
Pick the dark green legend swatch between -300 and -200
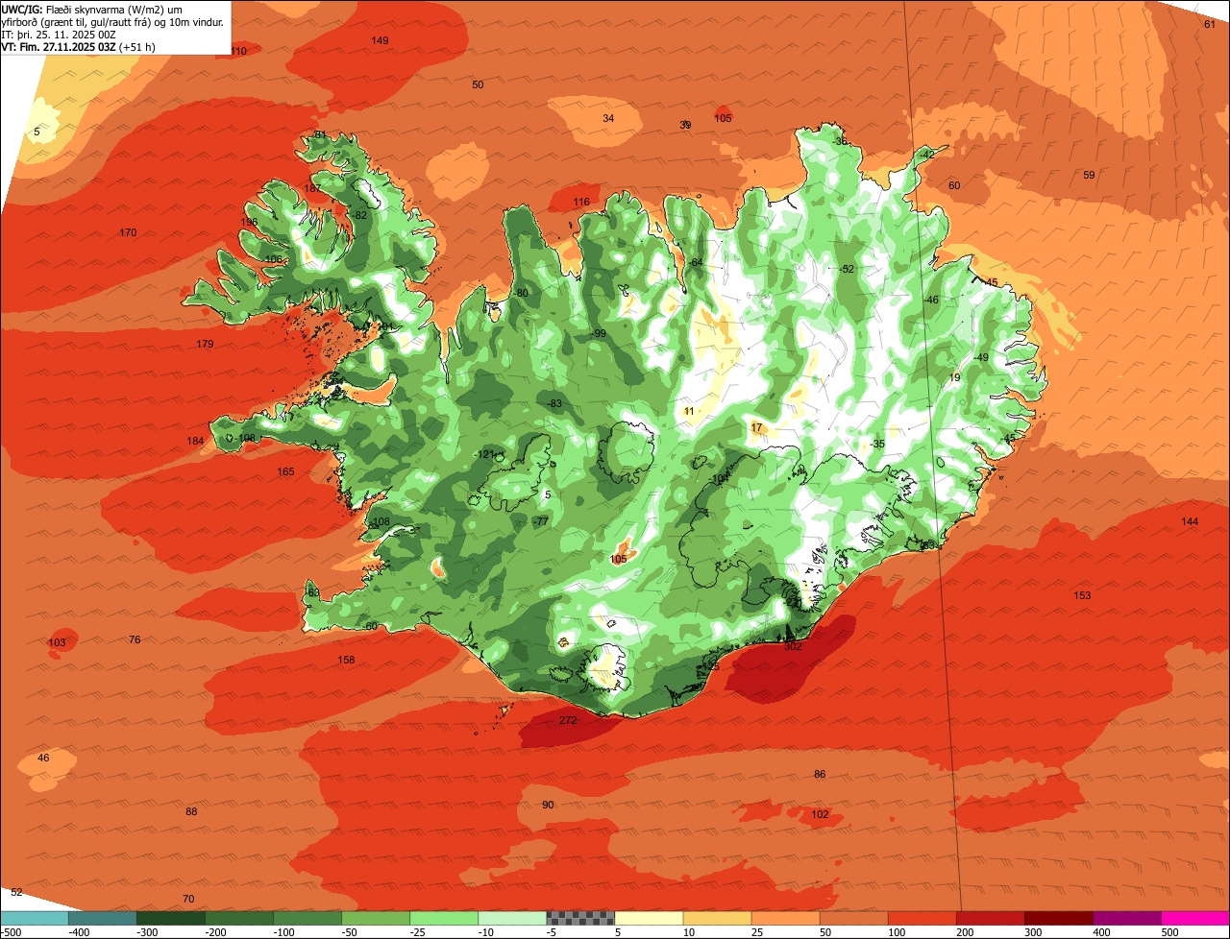click(170, 918)
